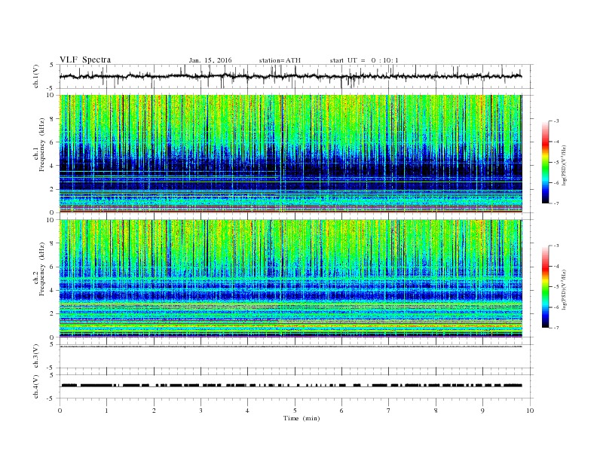Click the '-3' value on ch.1 colorbar
The image size is (597, 461).
(x=556, y=121)
